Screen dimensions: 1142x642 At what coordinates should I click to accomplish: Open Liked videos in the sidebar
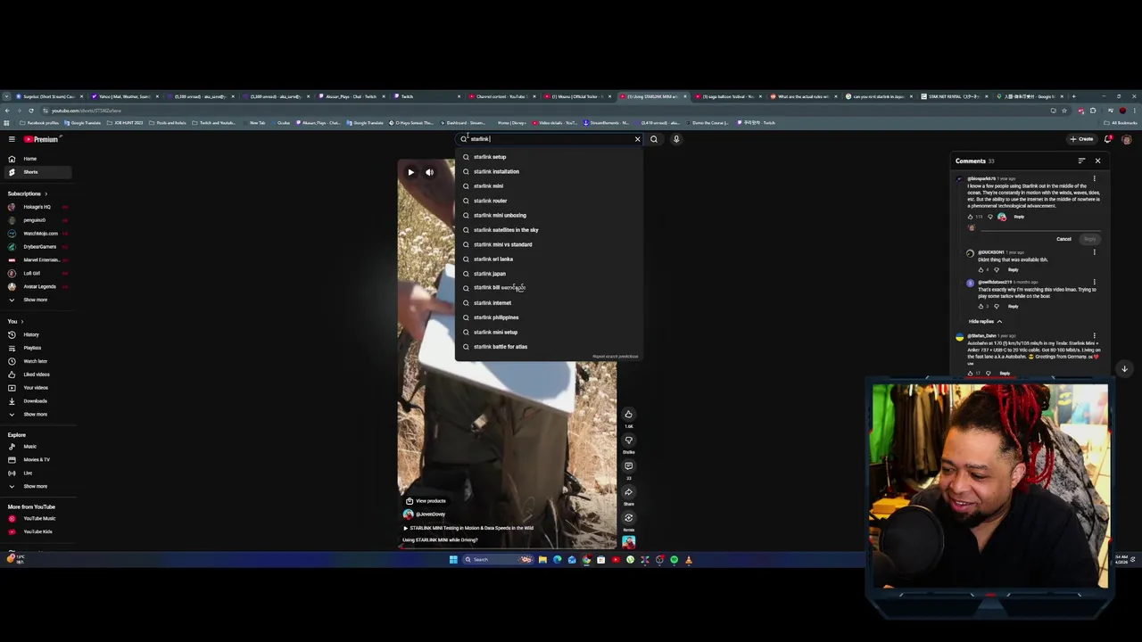(x=37, y=374)
